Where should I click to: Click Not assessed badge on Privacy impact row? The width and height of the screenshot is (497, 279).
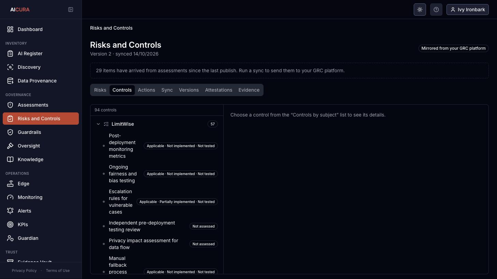pos(203,244)
